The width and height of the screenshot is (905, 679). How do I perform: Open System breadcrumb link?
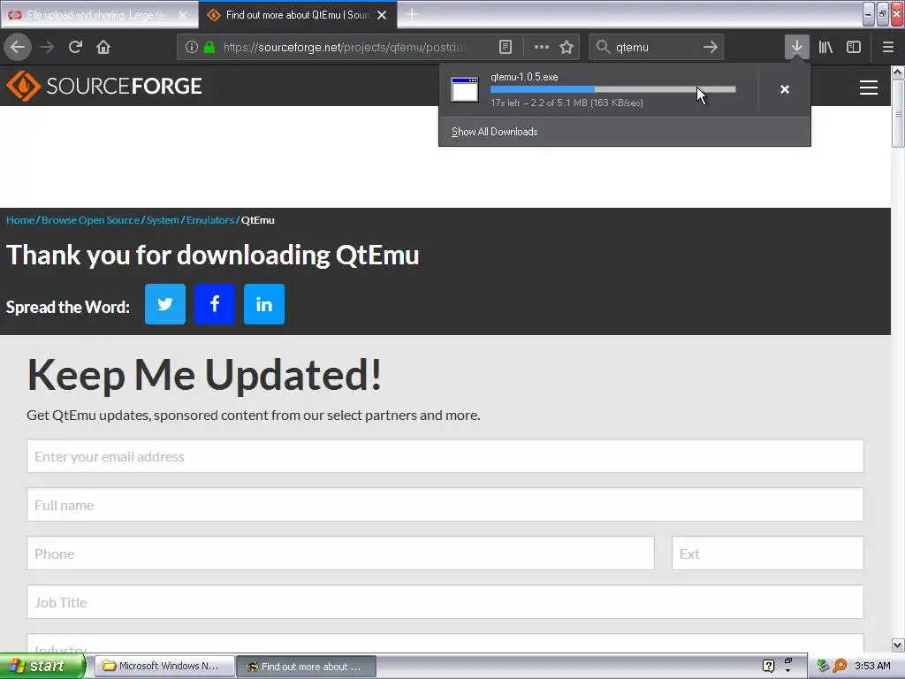pyautogui.click(x=163, y=220)
